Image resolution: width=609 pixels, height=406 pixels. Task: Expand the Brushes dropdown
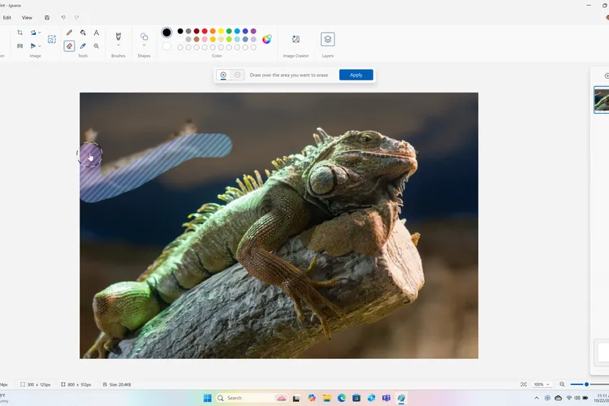pos(119,45)
